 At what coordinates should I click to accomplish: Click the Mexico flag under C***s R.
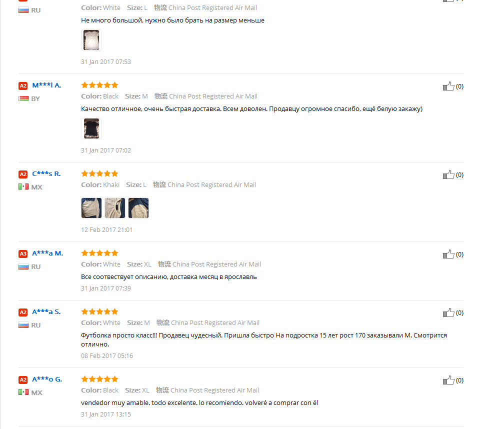pyautogui.click(x=23, y=187)
